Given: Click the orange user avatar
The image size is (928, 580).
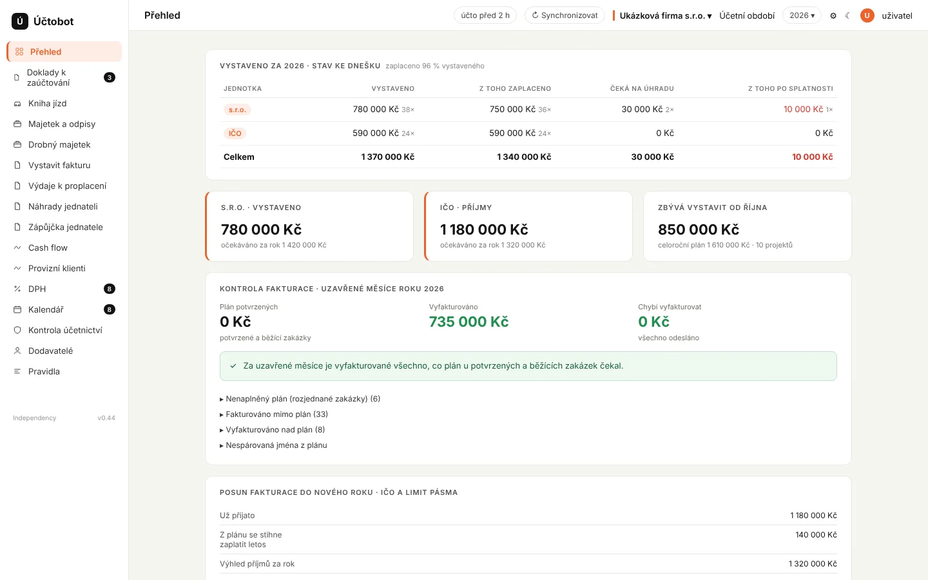Looking at the screenshot, I should (867, 15).
